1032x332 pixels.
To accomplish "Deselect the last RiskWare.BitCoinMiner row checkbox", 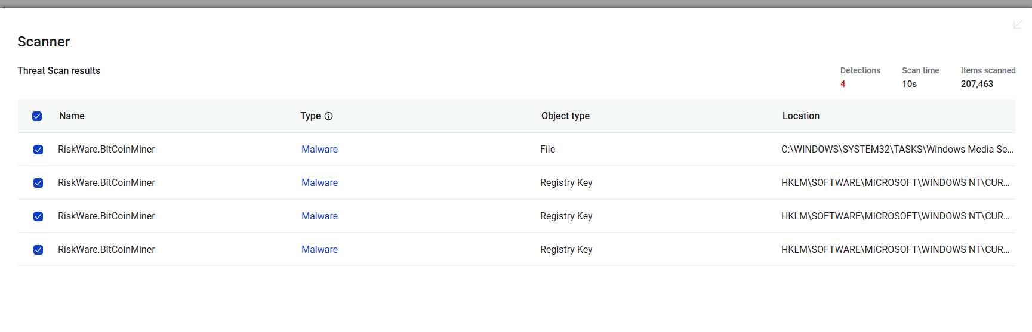I will click(x=38, y=250).
